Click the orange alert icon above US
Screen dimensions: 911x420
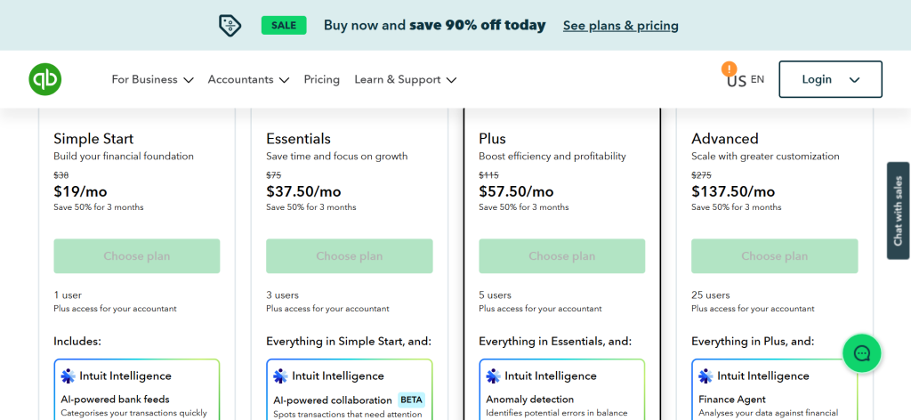730,68
